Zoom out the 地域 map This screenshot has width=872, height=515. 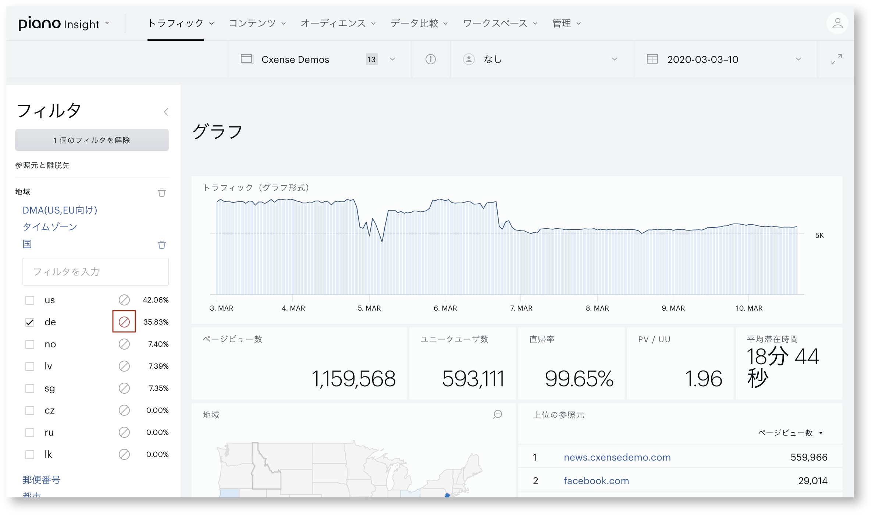[x=498, y=415]
